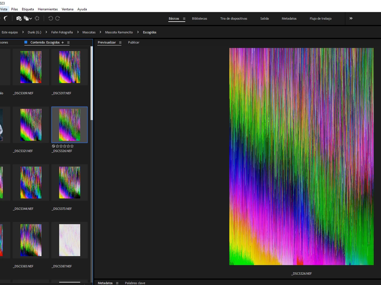This screenshot has height=285, width=381.
Task: Switch to Salida workspace
Action: [x=264, y=19]
